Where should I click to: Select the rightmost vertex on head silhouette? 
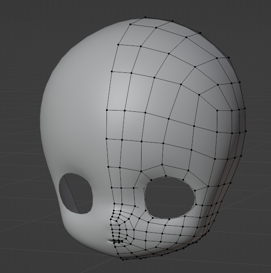[x=246, y=130]
